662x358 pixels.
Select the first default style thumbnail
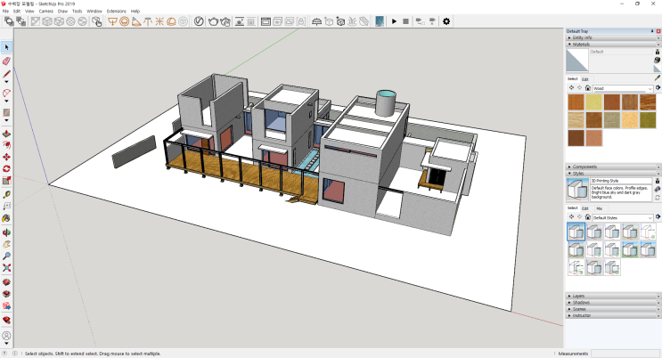[x=576, y=232]
